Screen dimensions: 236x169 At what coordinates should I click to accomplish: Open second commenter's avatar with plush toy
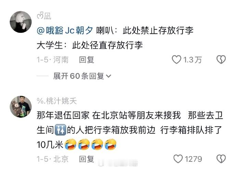(x=21, y=107)
